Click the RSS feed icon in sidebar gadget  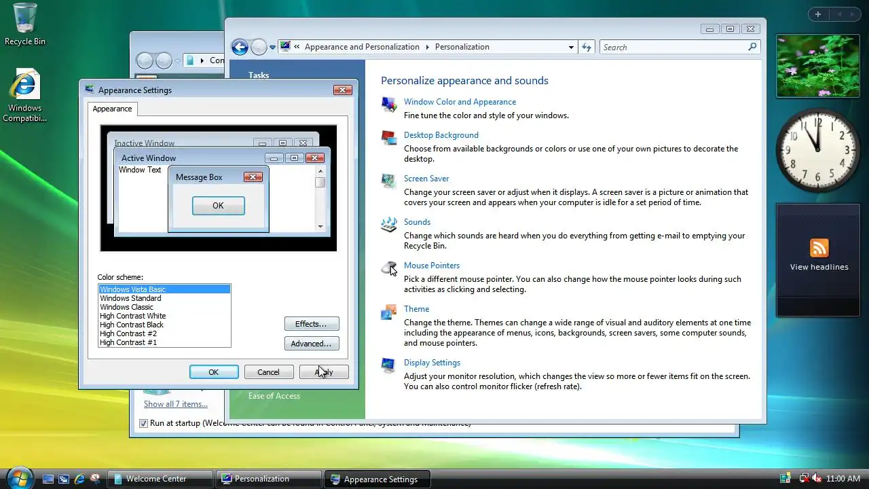819,248
